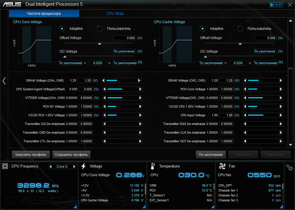Decrease Transmitter DQ De-emphasis left arrow
The height and width of the screenshot is (210, 295).
click(x=105, y=124)
